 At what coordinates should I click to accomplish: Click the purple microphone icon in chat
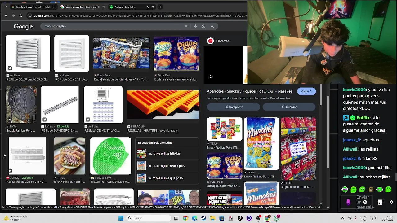pyautogui.click(x=348, y=202)
